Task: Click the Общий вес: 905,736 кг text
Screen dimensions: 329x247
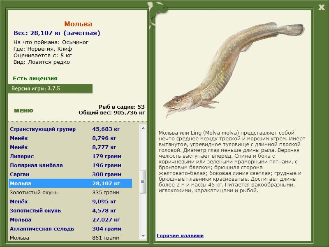Action: (111, 112)
